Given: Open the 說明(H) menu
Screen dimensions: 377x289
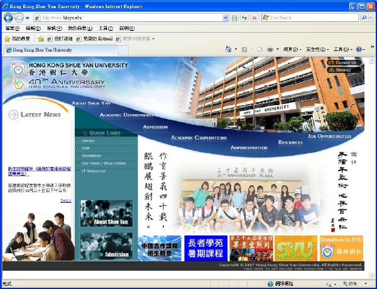Looking at the screenshot, I should coord(127,28).
